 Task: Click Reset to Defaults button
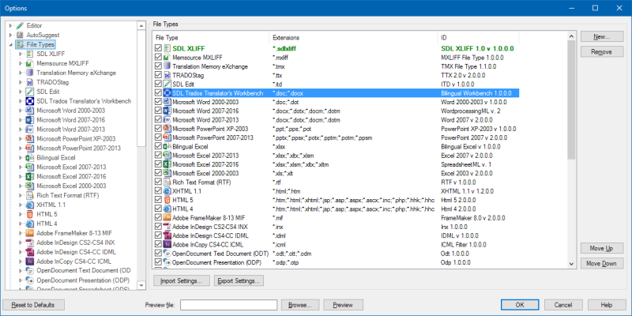33,305
